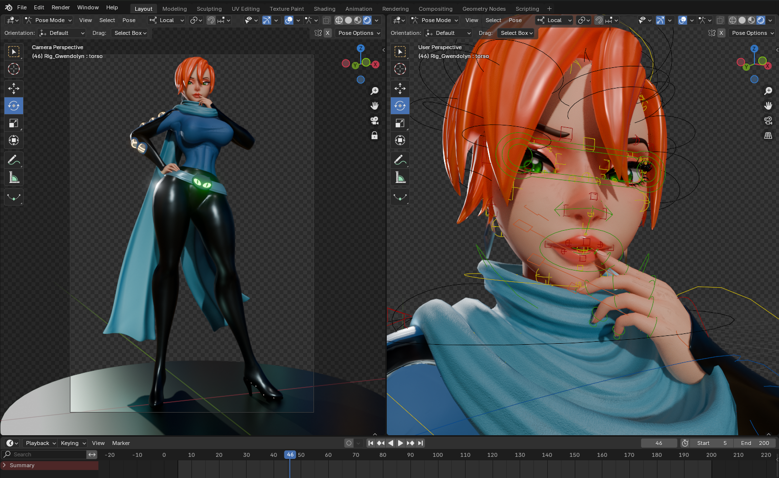Screen dimensions: 779x478
Task: Open the Playback dropdown in timeline
Action: (41, 443)
